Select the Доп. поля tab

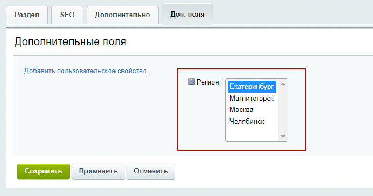click(188, 14)
